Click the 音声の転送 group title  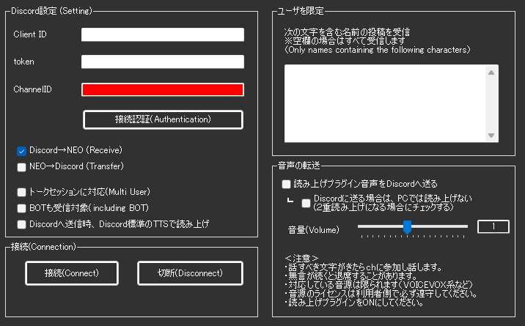299,165
